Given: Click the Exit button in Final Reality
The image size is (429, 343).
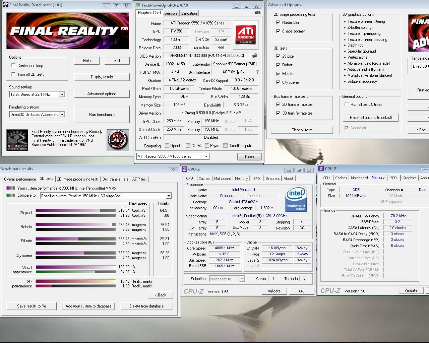Looking at the screenshot, I should click(117, 61).
